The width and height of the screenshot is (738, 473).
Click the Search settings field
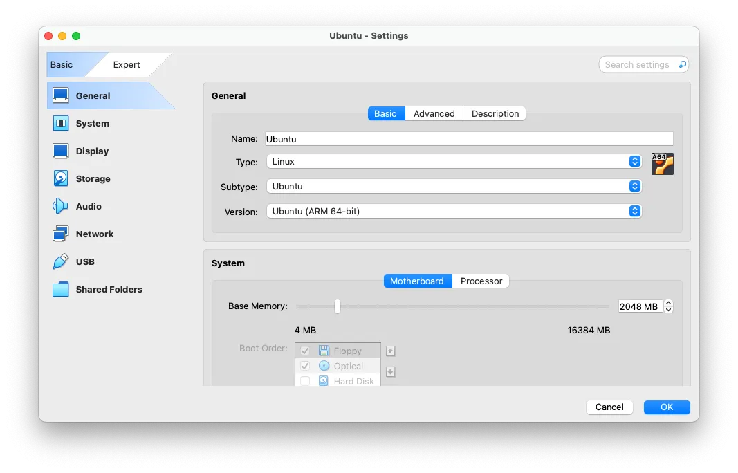(x=643, y=64)
